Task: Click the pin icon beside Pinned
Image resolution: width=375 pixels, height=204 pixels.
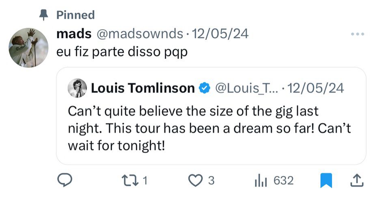Action: (43, 15)
